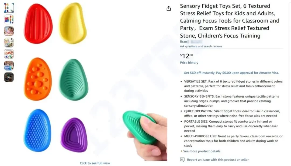
Task: Click the red fidget stone in main image
Action: tap(38, 23)
